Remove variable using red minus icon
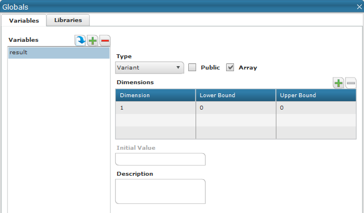 click(x=105, y=41)
